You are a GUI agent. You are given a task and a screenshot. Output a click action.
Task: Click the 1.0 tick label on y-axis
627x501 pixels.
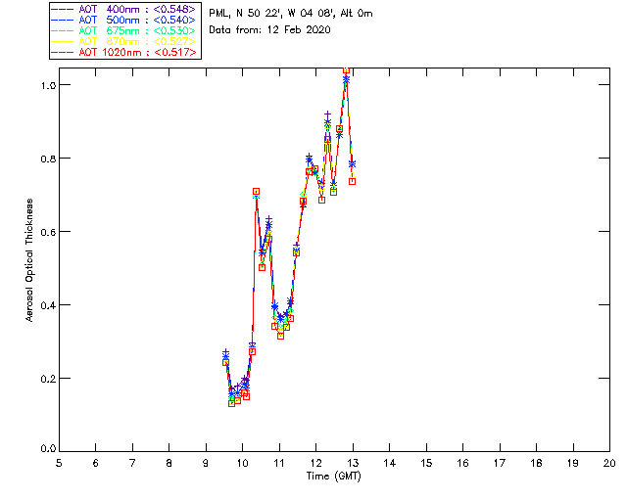(x=48, y=85)
